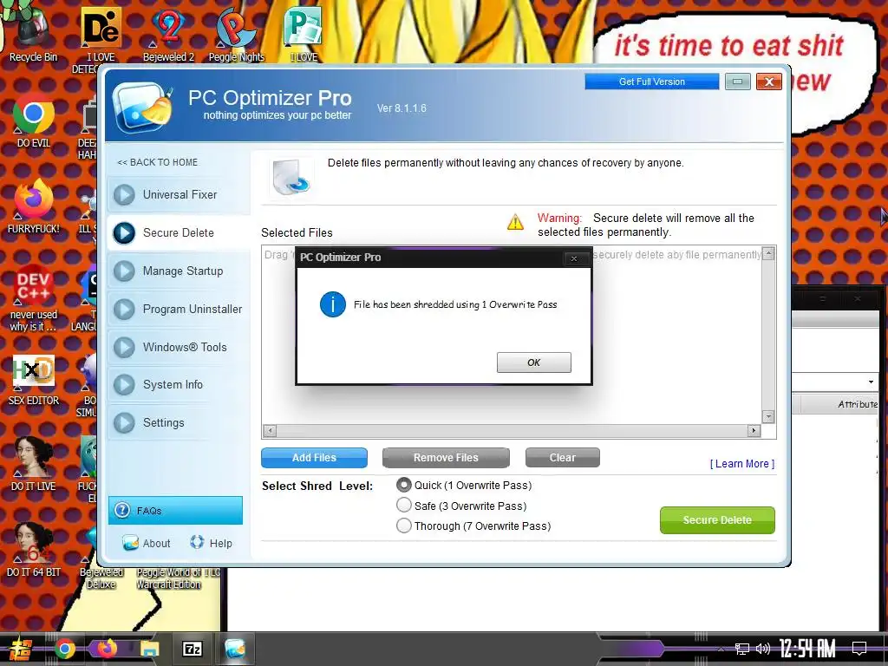Click the file list scroll-left arrow

coord(271,431)
